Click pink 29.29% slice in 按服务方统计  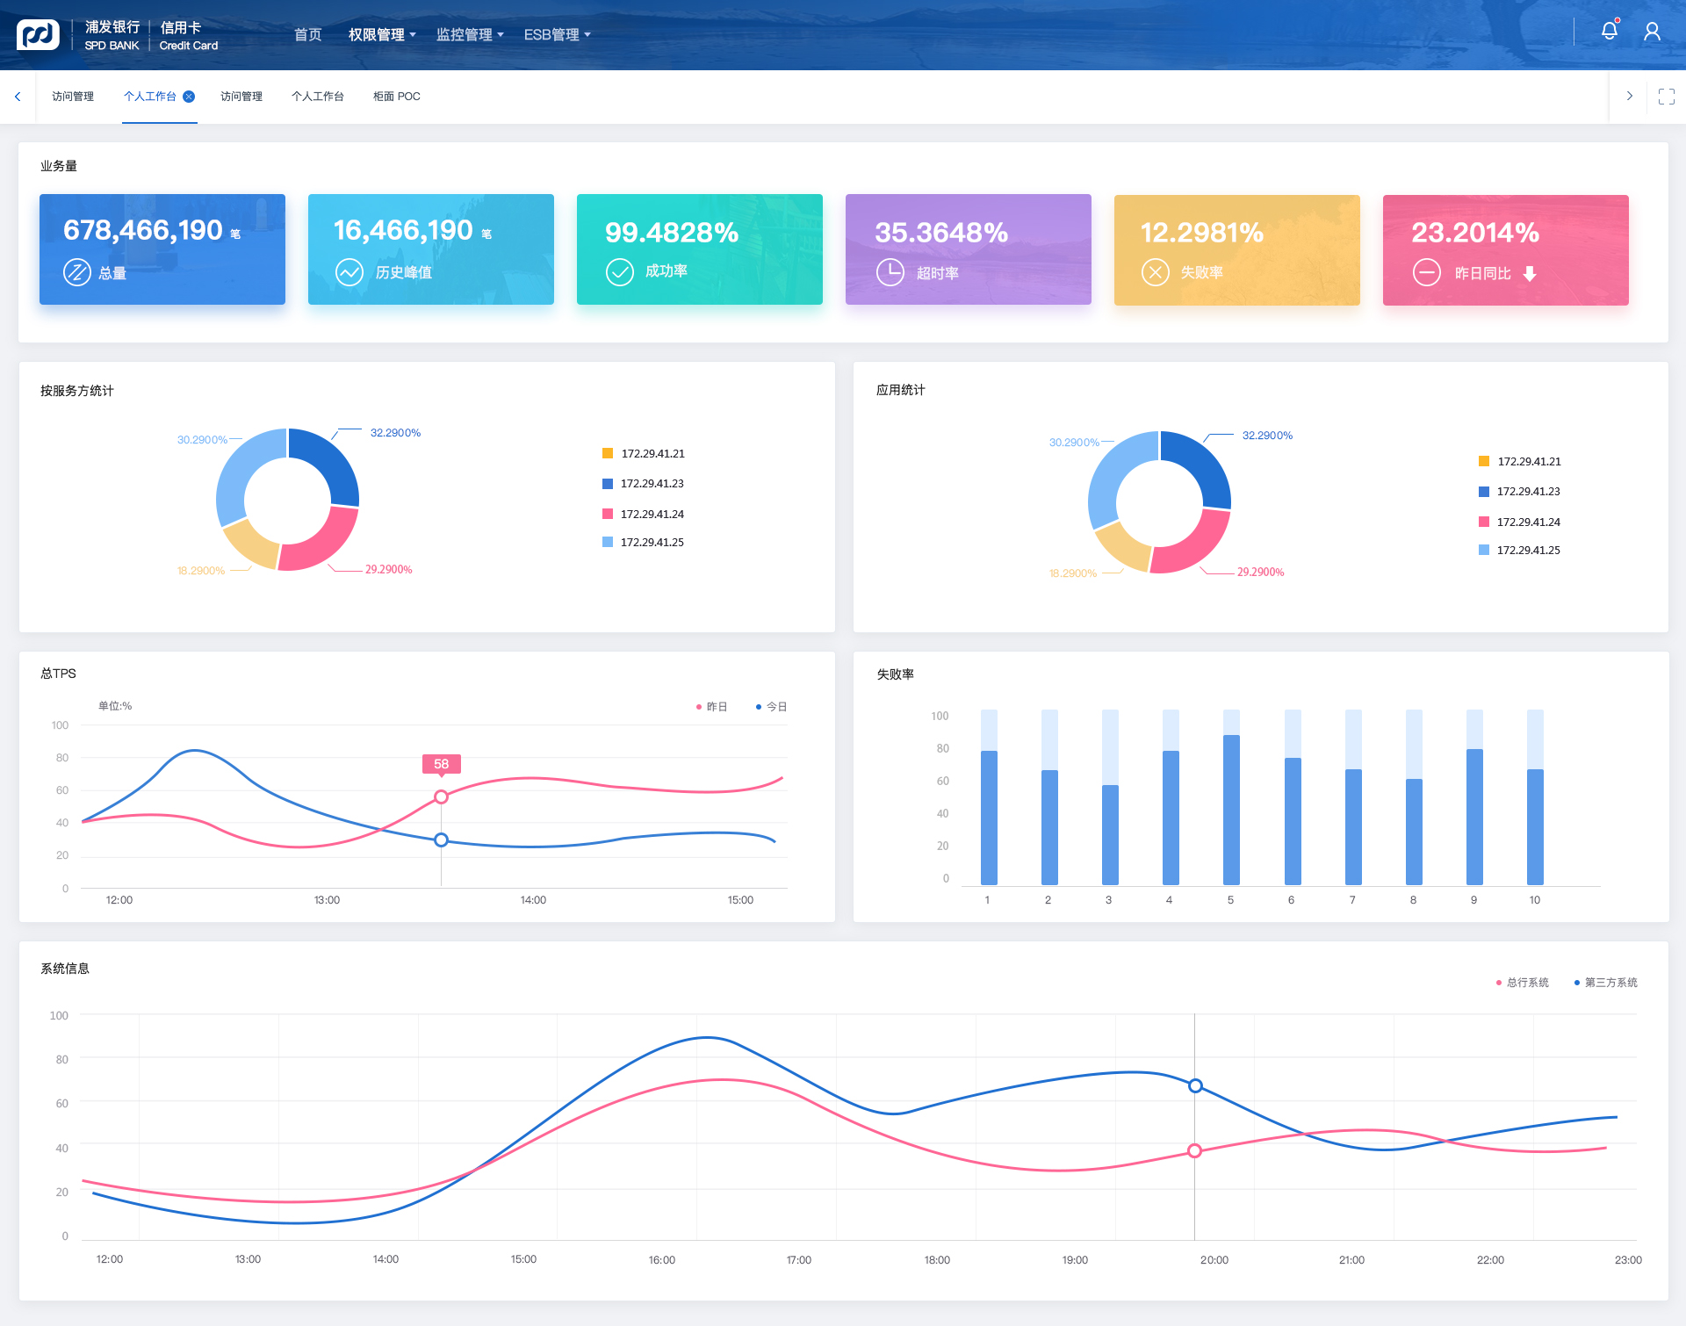tap(323, 542)
